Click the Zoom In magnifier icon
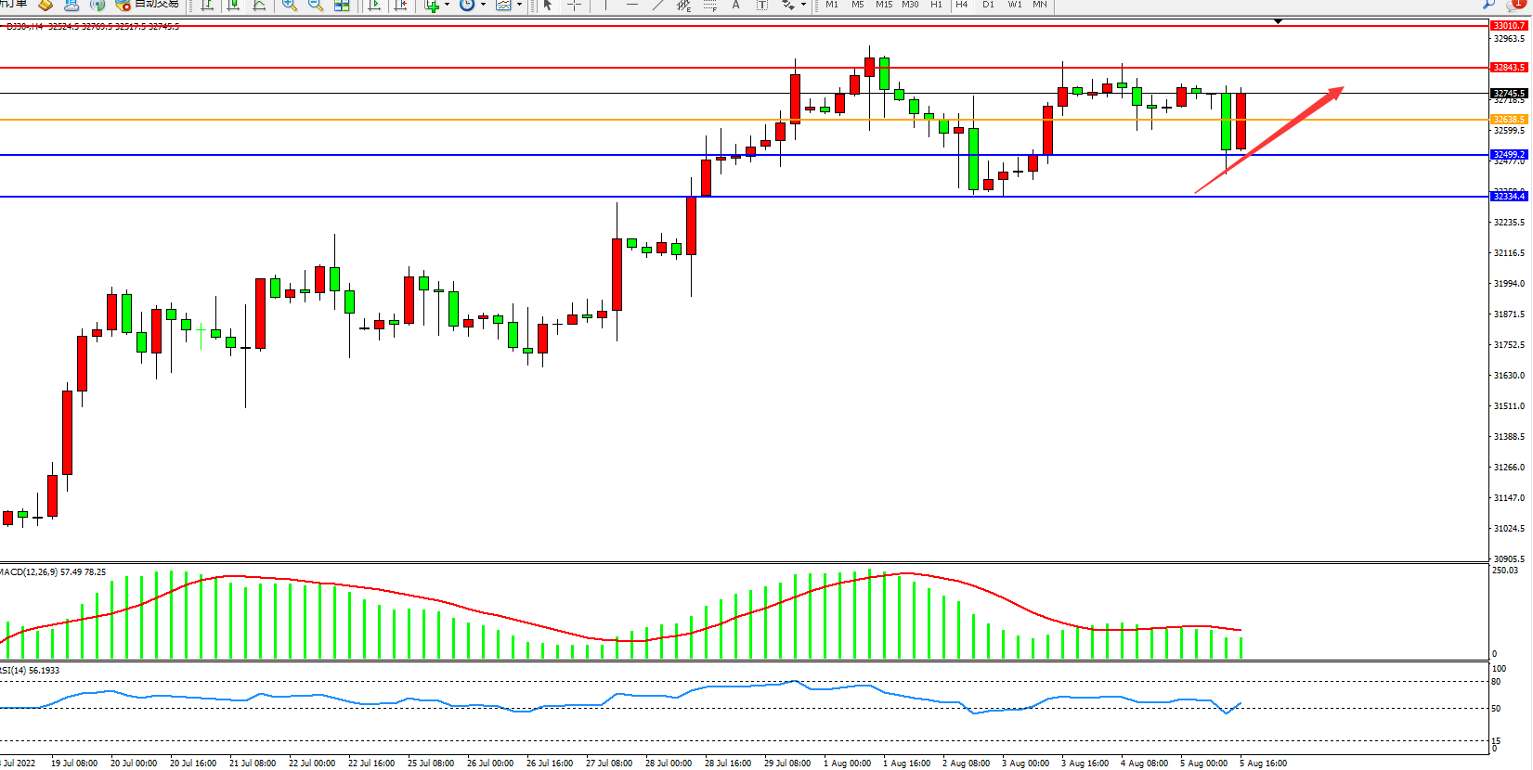1533x770 pixels. click(x=290, y=5)
